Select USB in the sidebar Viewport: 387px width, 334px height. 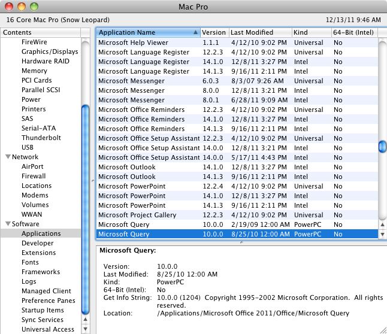(27, 147)
